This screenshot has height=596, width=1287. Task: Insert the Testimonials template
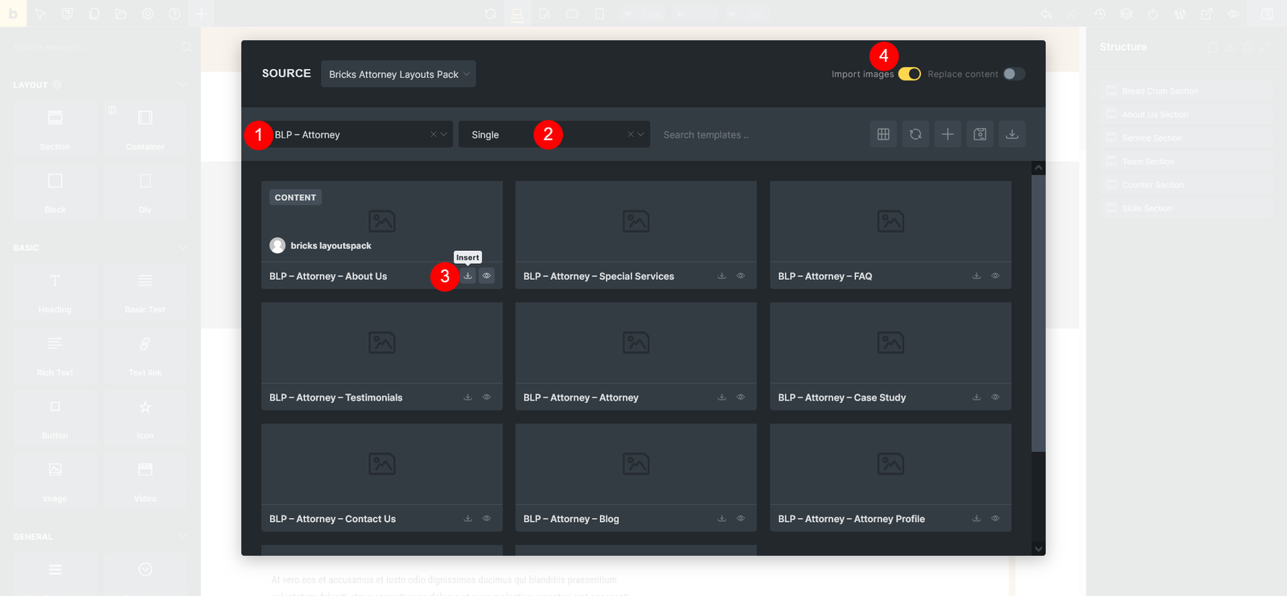467,397
